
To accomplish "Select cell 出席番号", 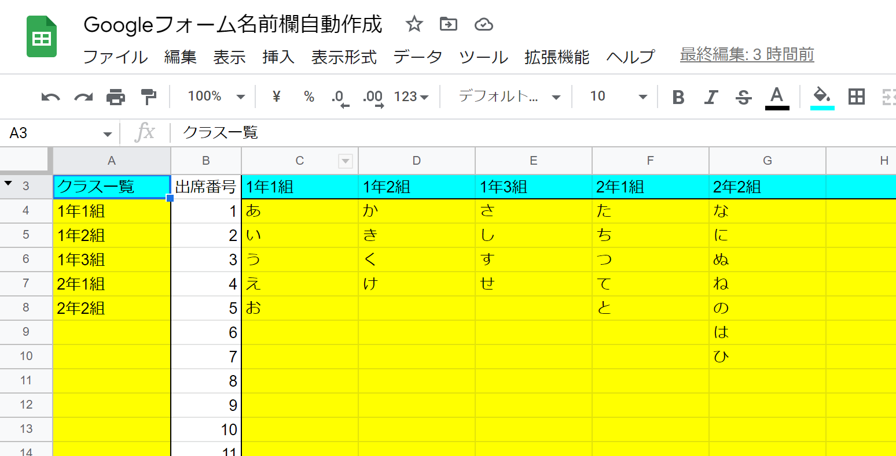I will pyautogui.click(x=206, y=187).
